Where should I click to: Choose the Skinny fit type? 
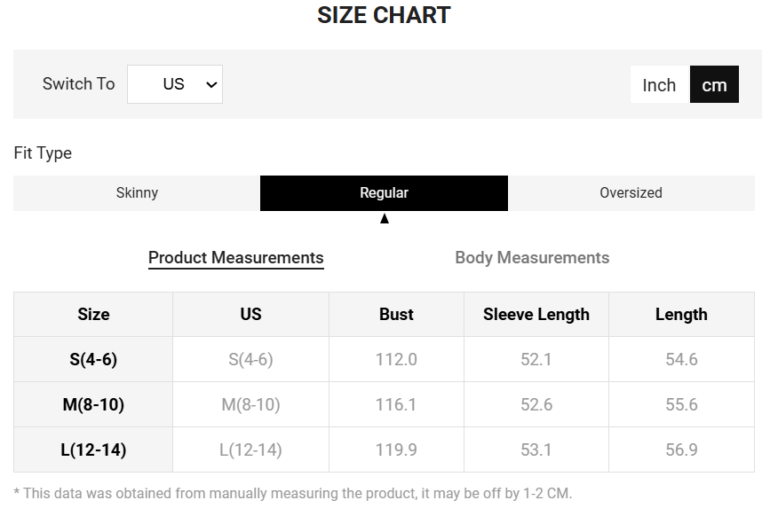(x=137, y=192)
